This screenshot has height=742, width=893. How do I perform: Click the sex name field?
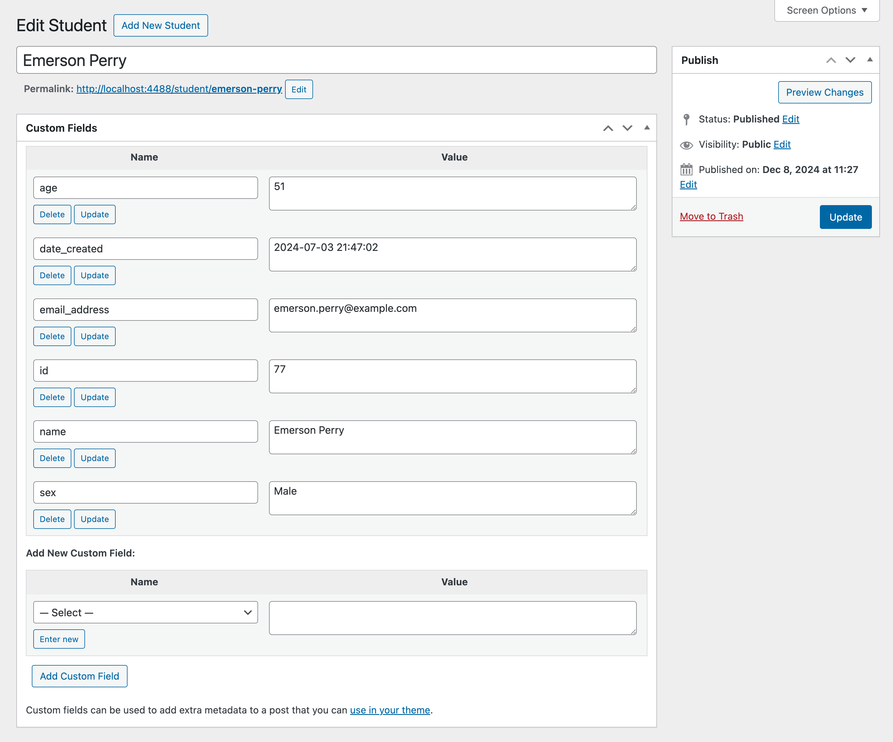(145, 492)
